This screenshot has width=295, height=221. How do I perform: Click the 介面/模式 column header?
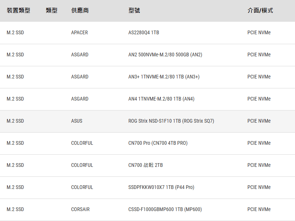click(x=260, y=11)
